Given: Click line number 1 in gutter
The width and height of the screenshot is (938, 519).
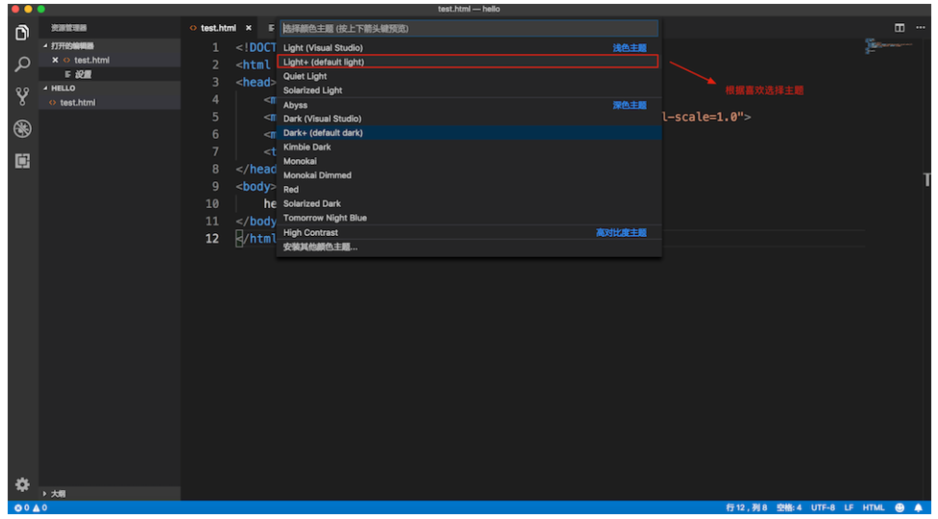Looking at the screenshot, I should pos(216,48).
